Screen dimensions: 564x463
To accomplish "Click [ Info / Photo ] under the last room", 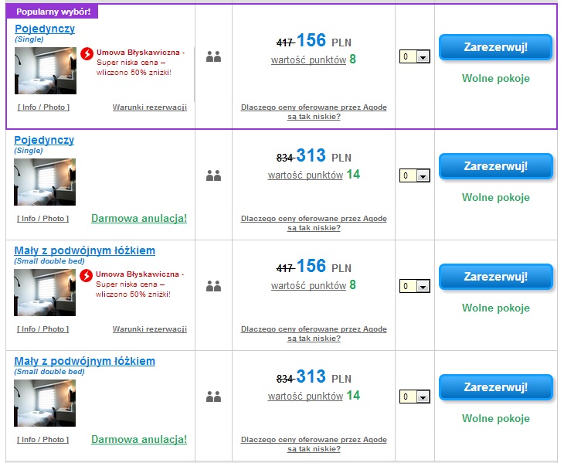I will 42,440.
